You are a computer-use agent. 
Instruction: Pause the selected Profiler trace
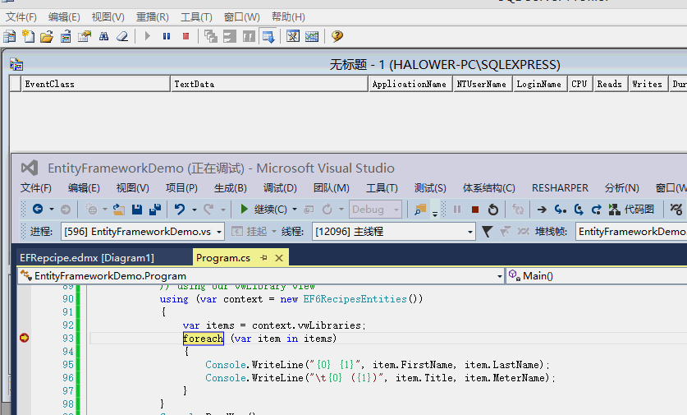point(167,36)
